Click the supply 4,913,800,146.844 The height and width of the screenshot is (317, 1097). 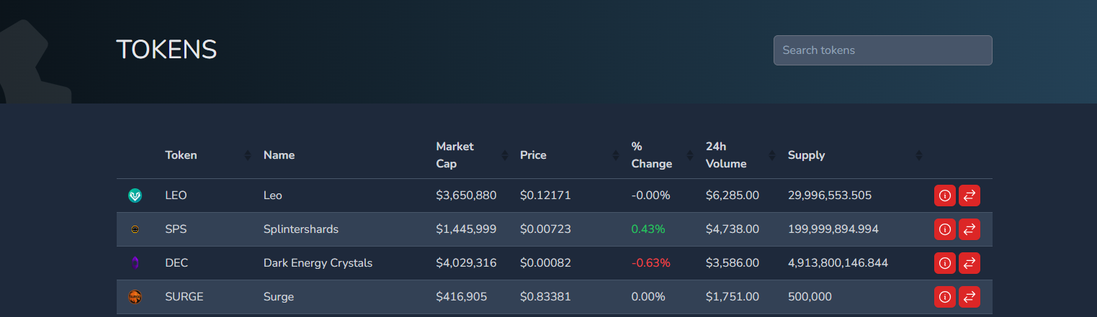(838, 263)
